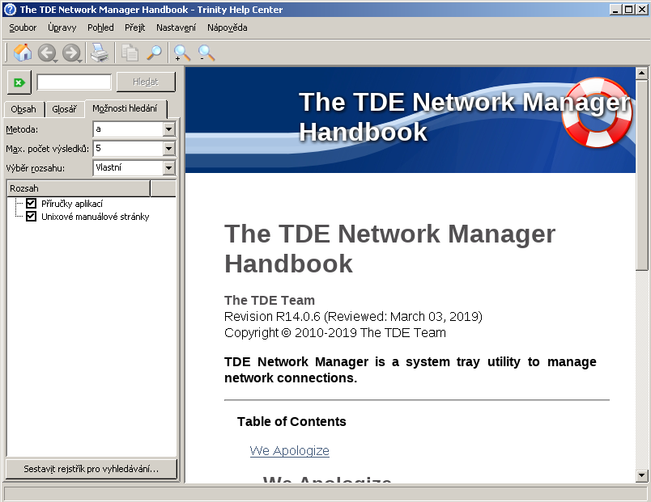
Task: Follow the We Apologize link
Action: (x=289, y=450)
